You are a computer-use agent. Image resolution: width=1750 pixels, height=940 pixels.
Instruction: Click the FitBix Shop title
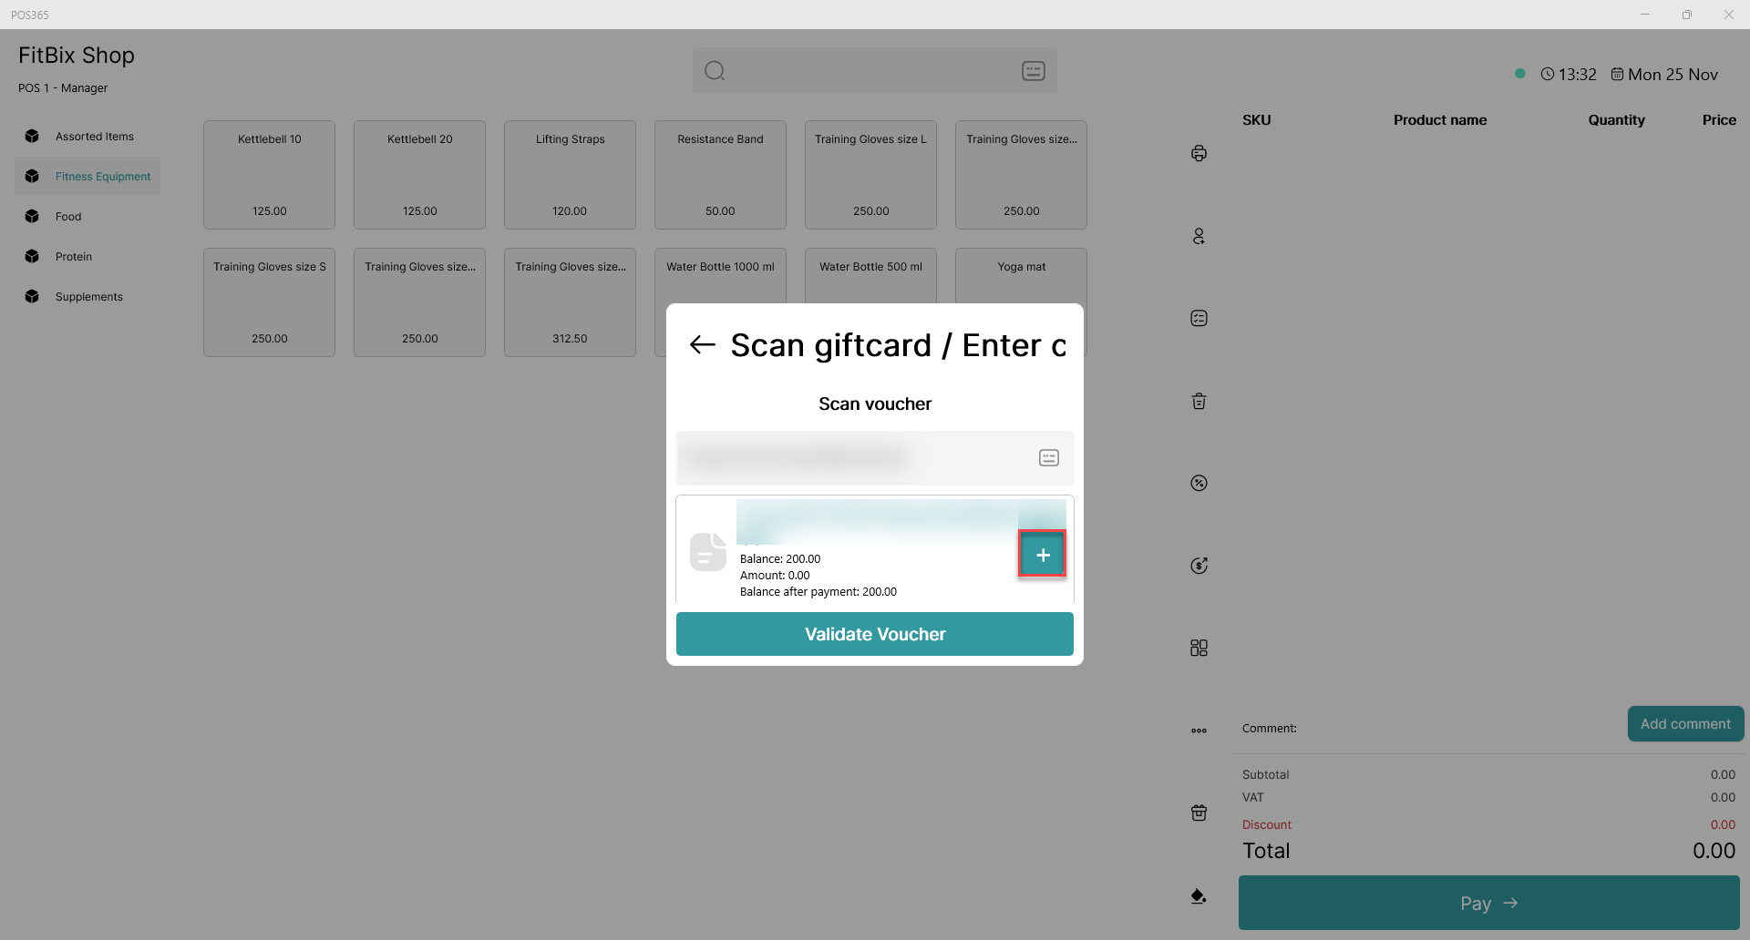coord(77,56)
